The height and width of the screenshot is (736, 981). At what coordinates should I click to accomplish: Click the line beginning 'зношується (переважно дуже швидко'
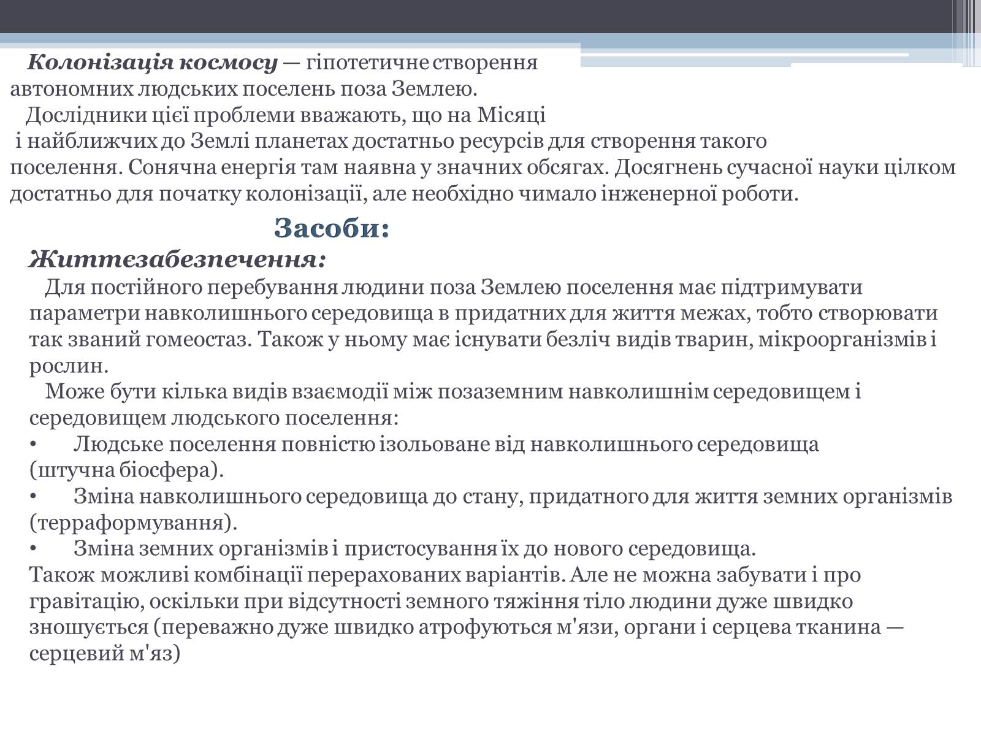pos(467,627)
